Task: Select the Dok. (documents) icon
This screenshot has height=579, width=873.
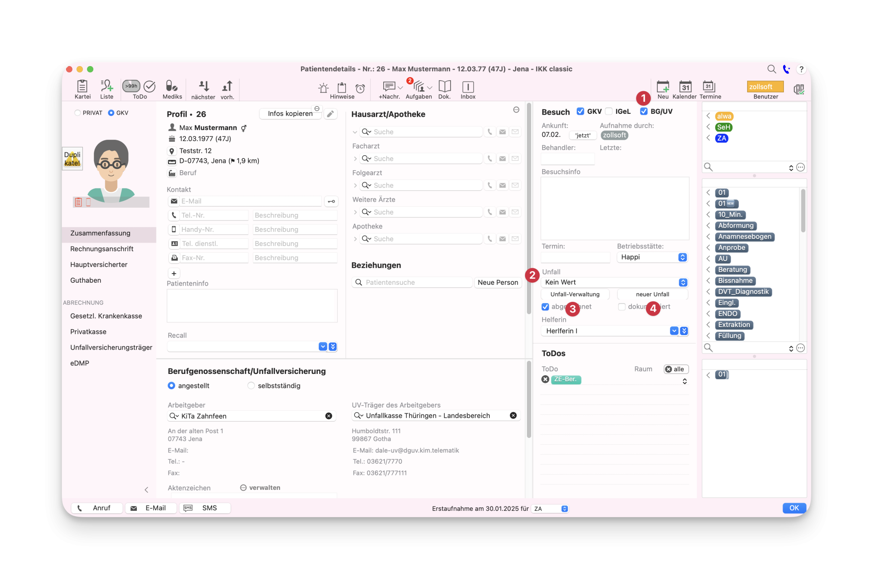Action: [x=445, y=89]
